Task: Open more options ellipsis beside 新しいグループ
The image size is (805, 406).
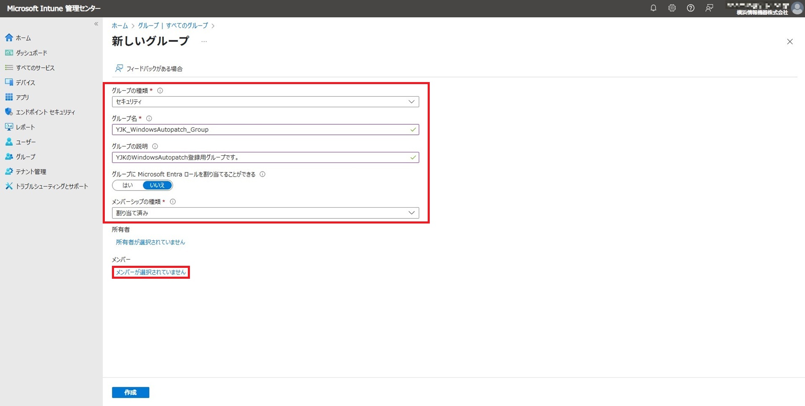Action: tap(204, 41)
